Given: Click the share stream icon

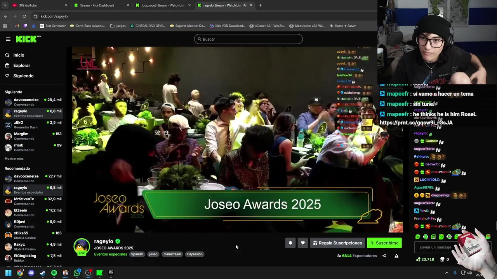Looking at the screenshot, I should point(384,256).
